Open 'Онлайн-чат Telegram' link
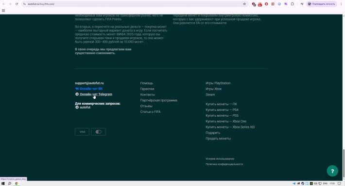The image size is (345, 186). (x=96, y=94)
